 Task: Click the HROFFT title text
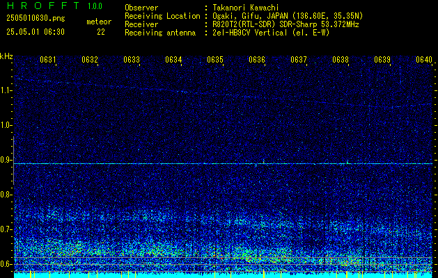coord(43,6)
